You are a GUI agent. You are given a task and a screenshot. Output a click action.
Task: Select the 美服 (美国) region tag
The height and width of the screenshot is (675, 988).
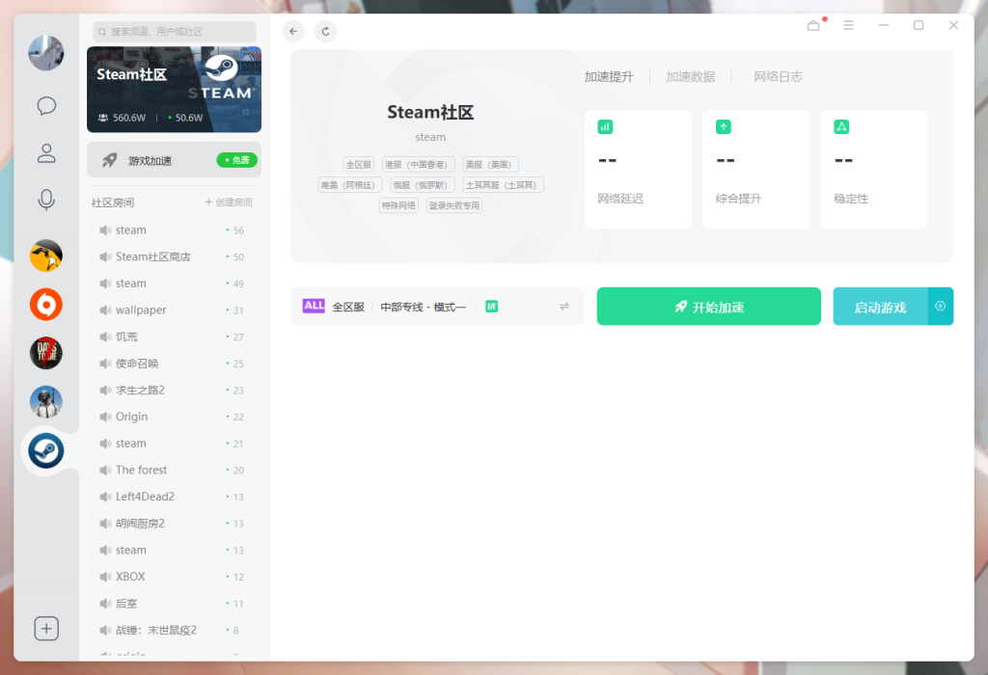[491, 164]
